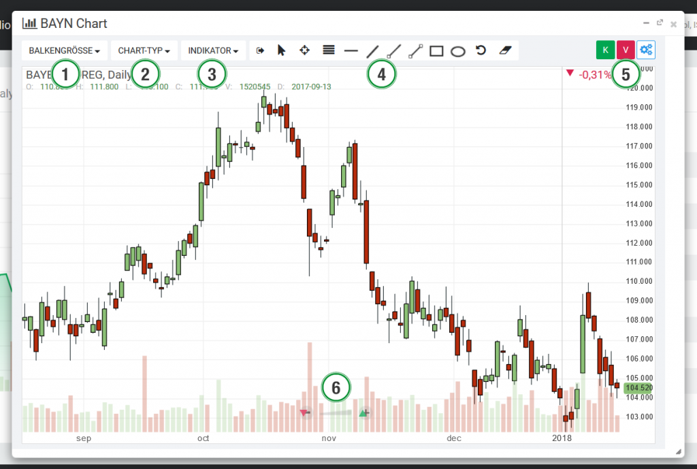Click the 103.000 price axis label

[639, 417]
